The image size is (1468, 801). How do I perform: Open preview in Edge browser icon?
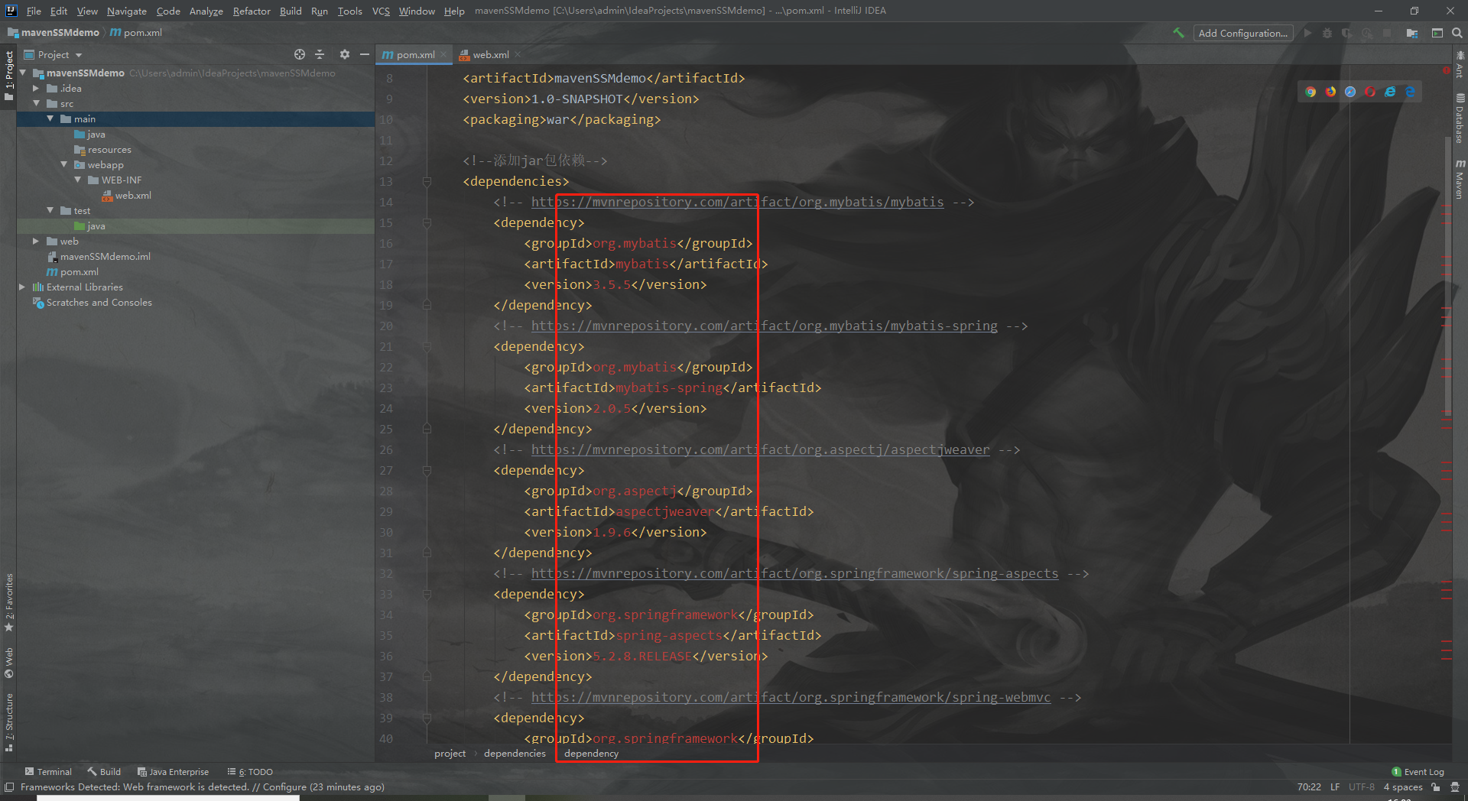pyautogui.click(x=1410, y=92)
